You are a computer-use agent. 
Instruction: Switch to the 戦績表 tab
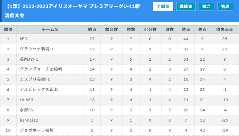[186, 6]
